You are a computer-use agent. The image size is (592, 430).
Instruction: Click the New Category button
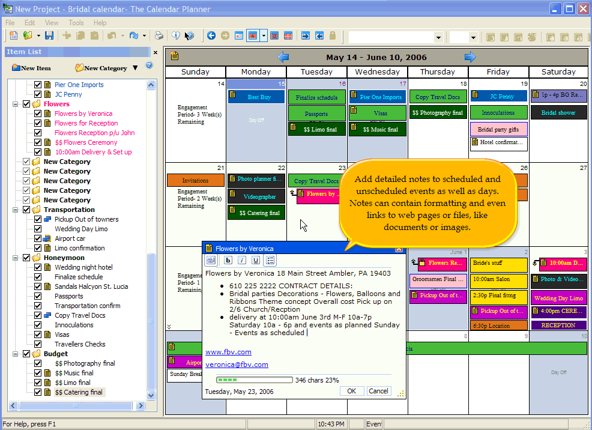point(101,68)
